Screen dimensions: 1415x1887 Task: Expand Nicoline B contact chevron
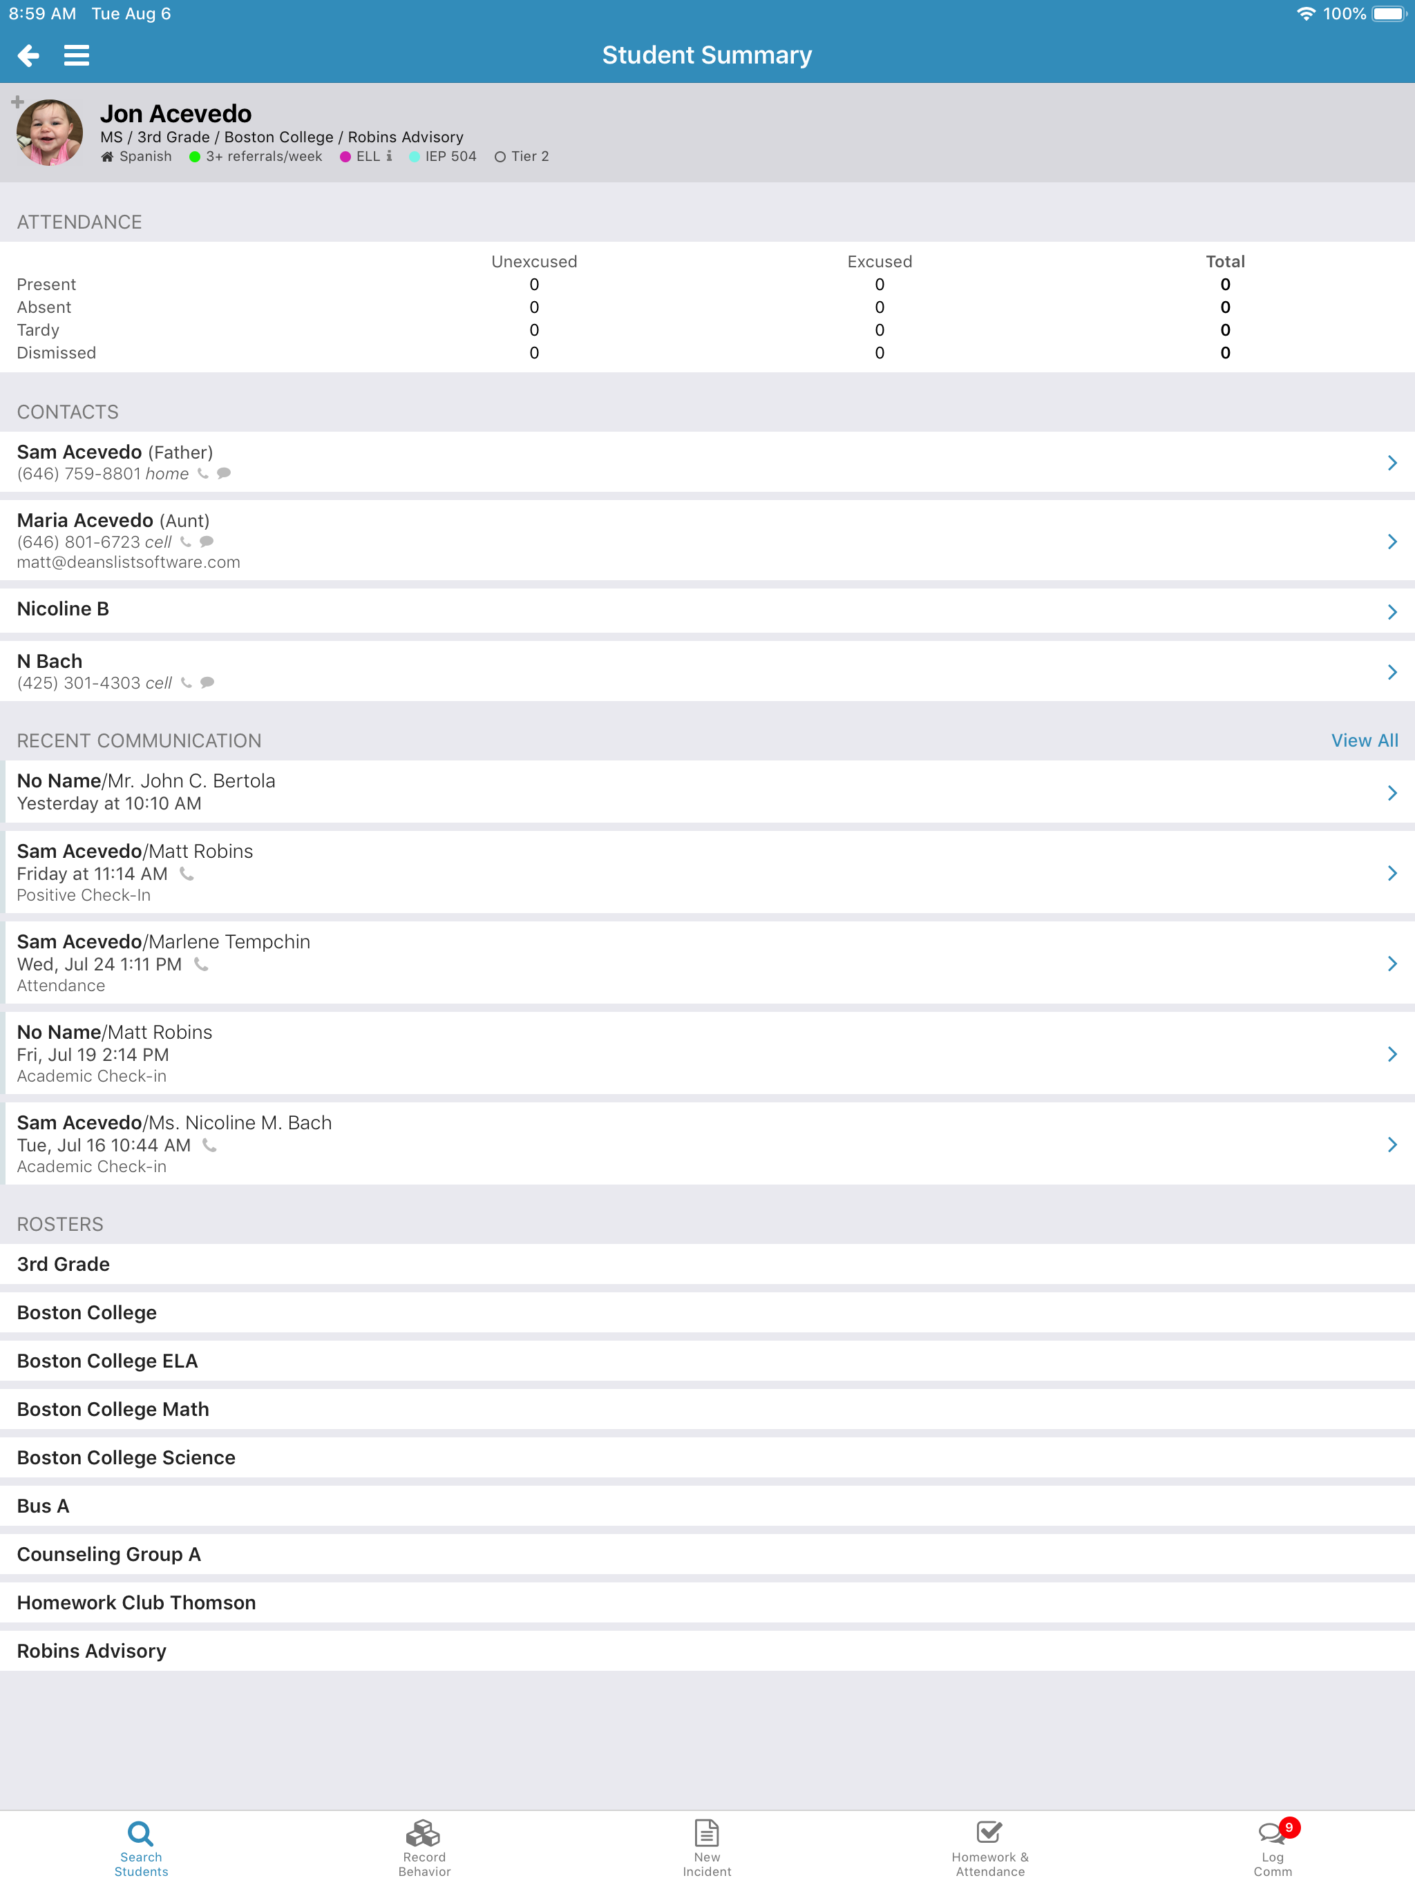click(x=1392, y=612)
